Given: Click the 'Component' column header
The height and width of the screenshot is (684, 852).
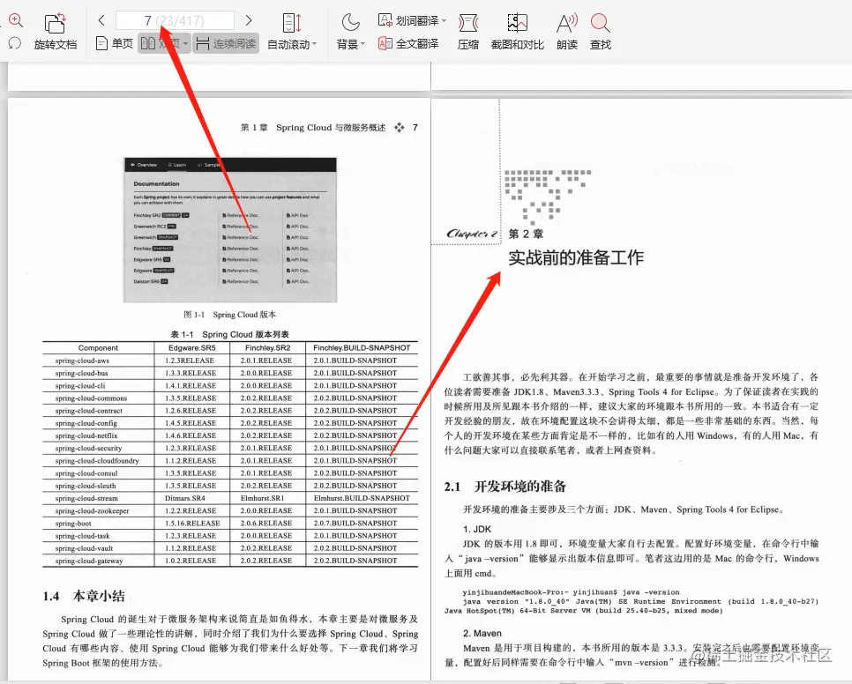Looking at the screenshot, I should point(98,348).
